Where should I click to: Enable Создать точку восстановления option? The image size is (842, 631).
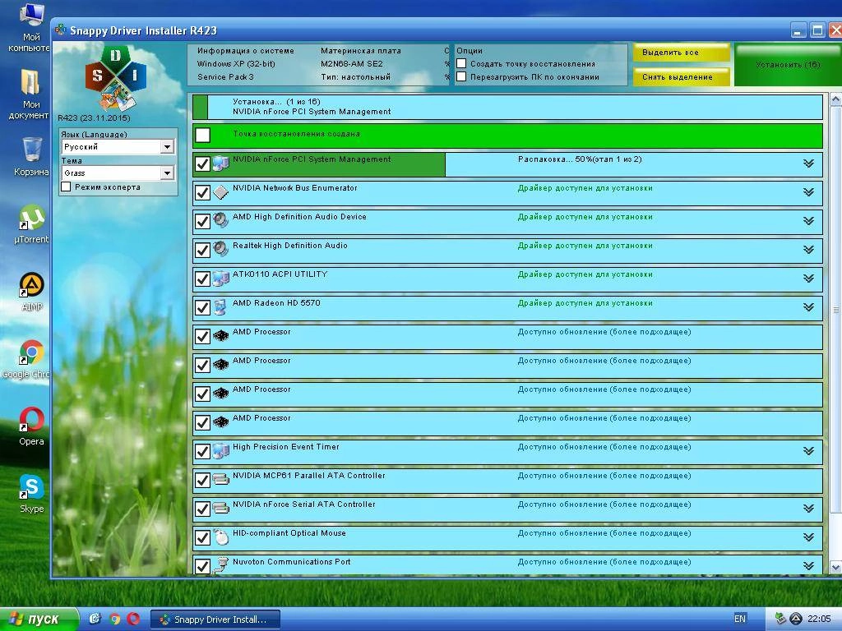tap(461, 63)
